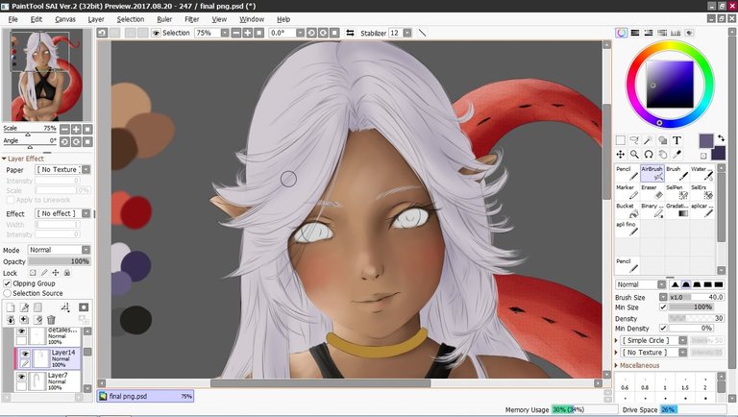The image size is (738, 417).
Task: Open the Layer menu
Action: [x=96, y=19]
